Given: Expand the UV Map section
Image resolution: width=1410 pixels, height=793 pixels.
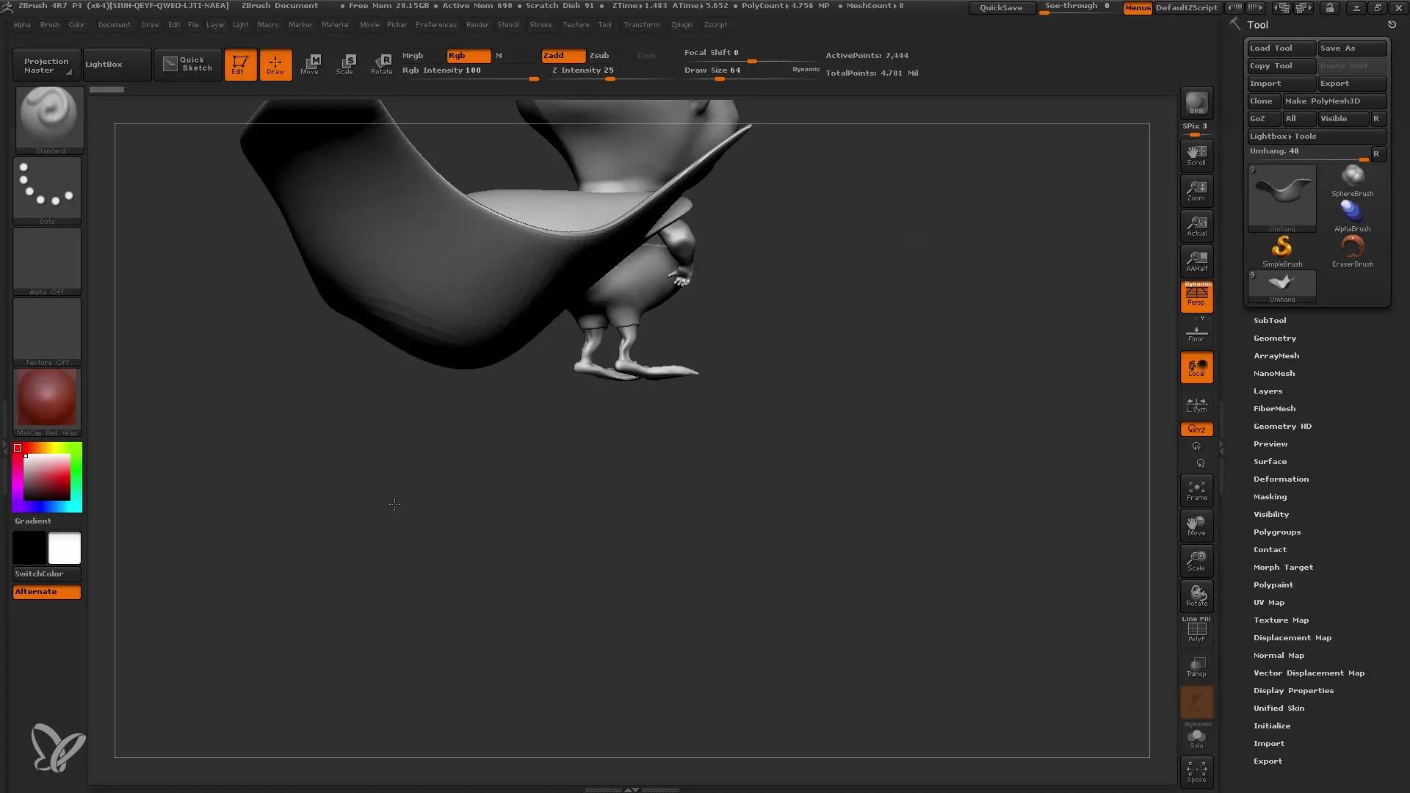Looking at the screenshot, I should [1269, 602].
